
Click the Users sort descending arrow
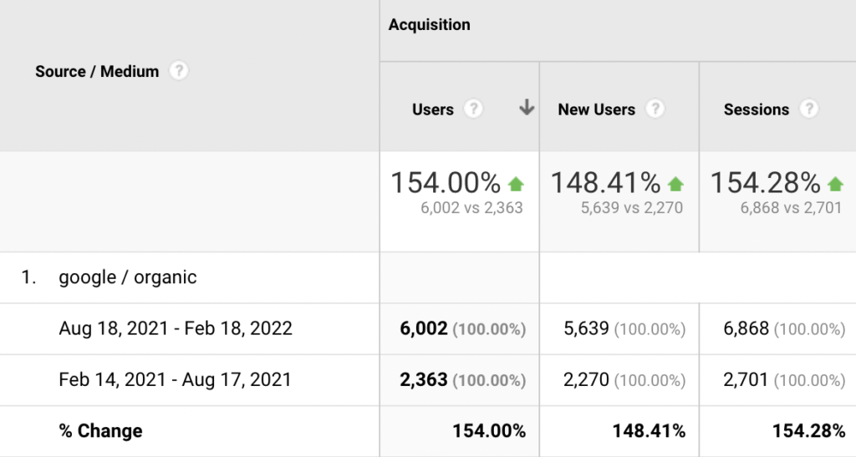tap(527, 108)
